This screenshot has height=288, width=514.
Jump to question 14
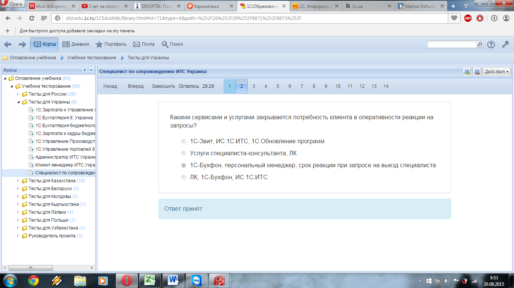386,86
